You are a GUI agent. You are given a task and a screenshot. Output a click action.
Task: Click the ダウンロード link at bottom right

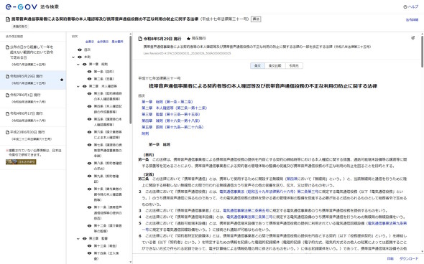pos(409,258)
